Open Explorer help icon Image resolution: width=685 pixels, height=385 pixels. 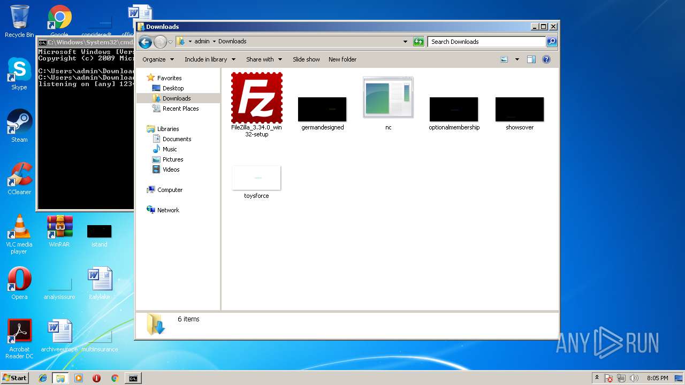(x=546, y=59)
